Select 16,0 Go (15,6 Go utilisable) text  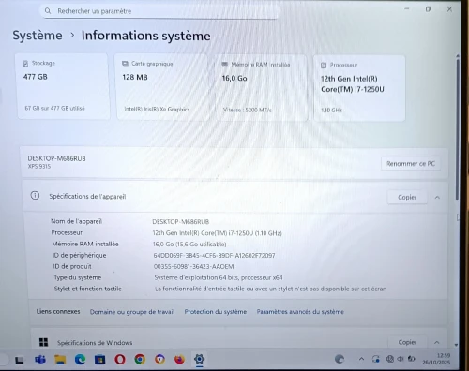pyautogui.click(x=189, y=245)
